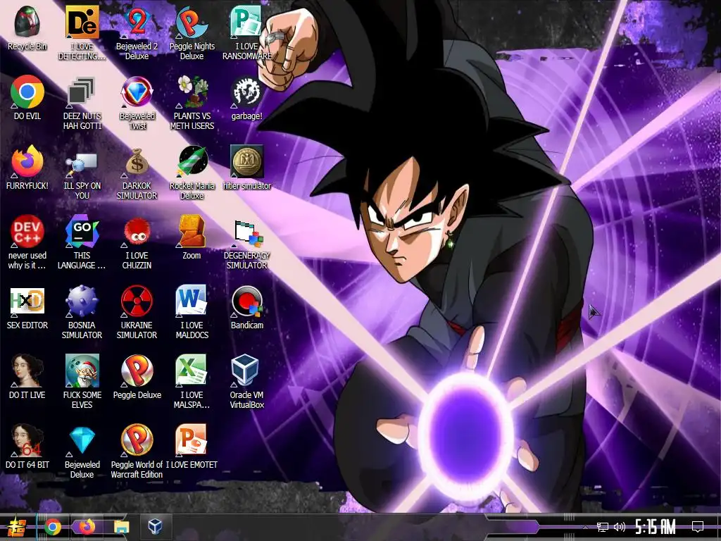Open the volume tray icon
The width and height of the screenshot is (721, 541).
(620, 527)
